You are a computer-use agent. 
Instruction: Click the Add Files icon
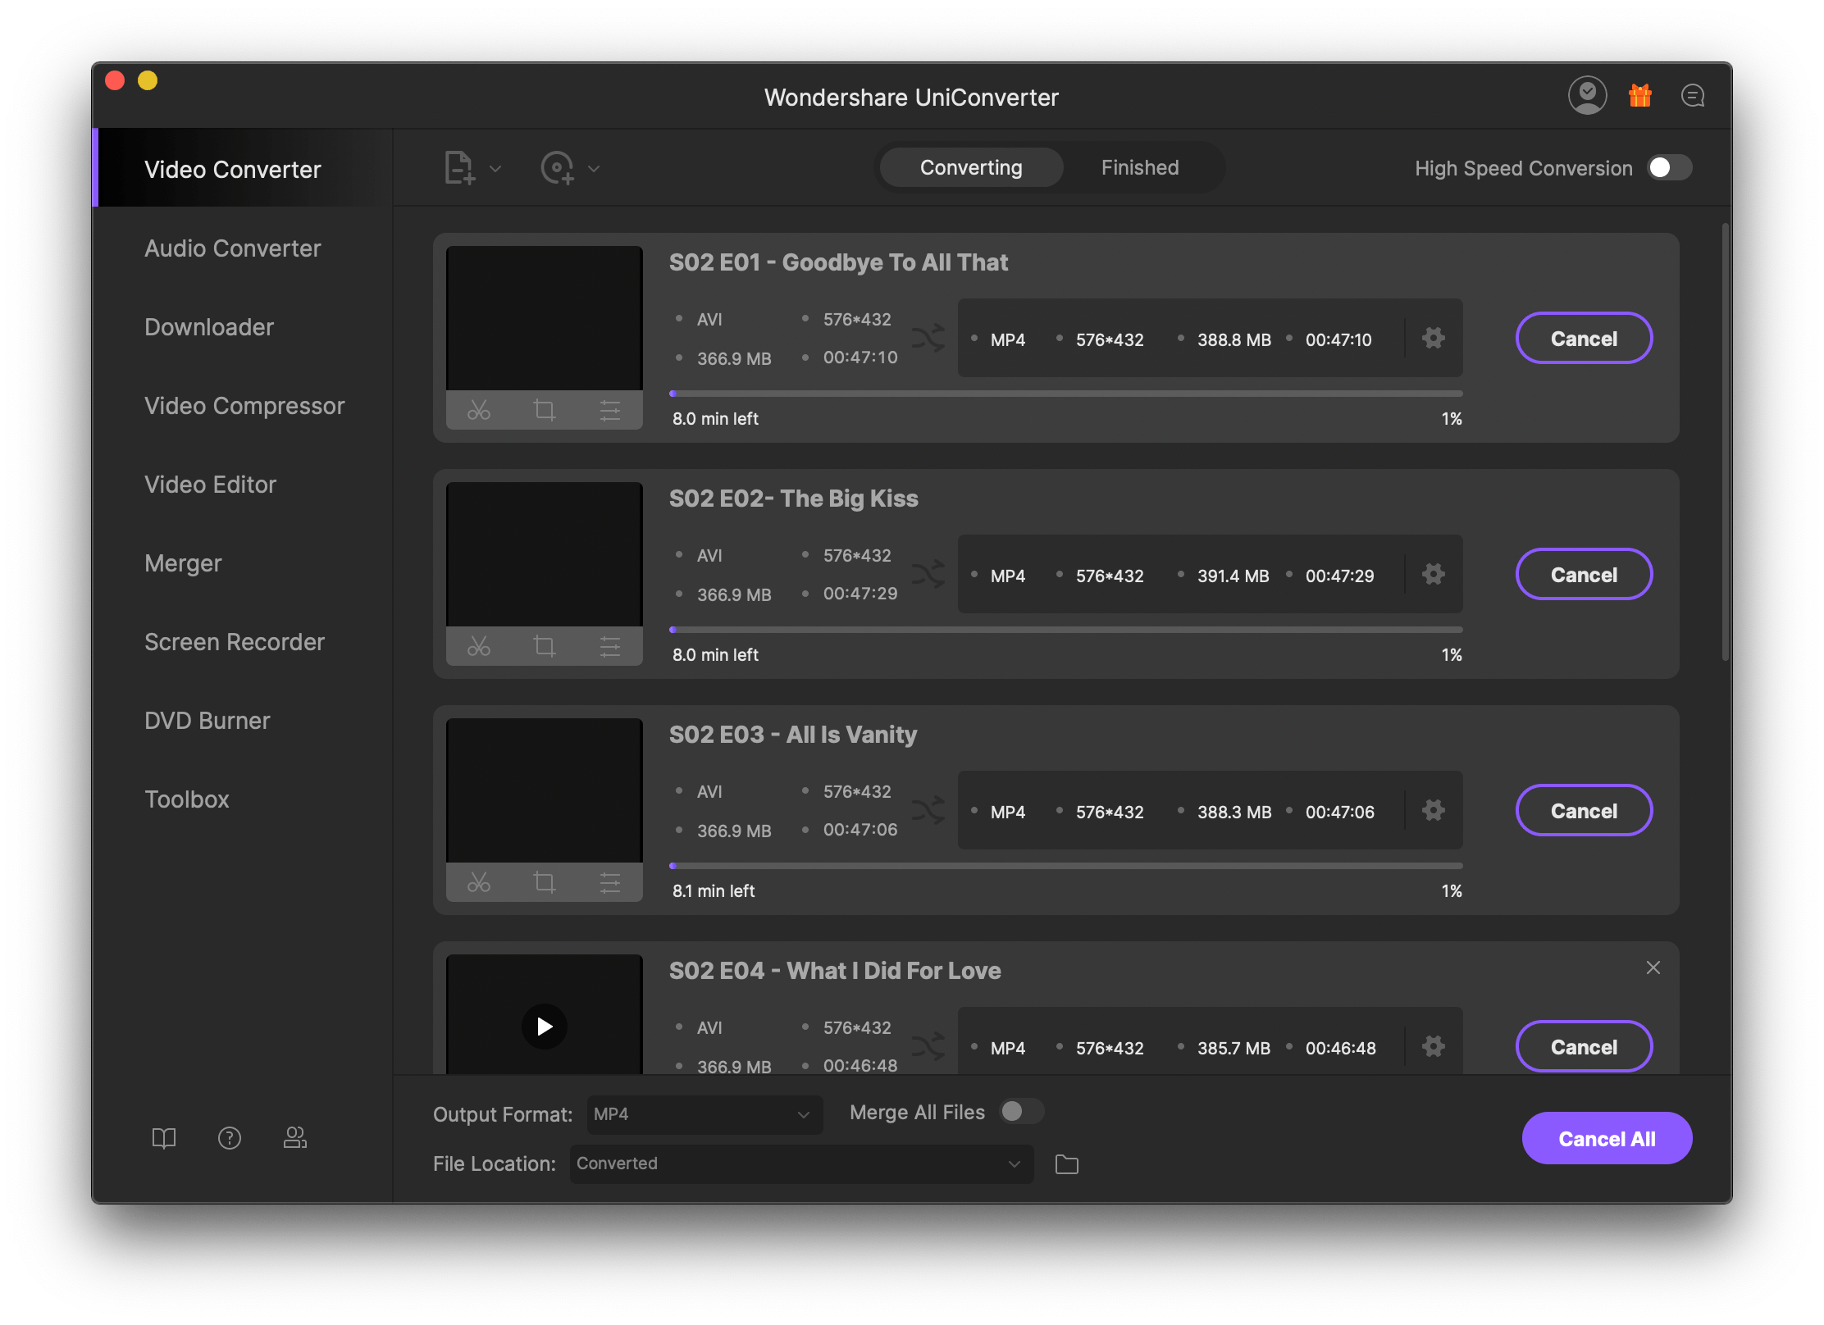pos(459,168)
